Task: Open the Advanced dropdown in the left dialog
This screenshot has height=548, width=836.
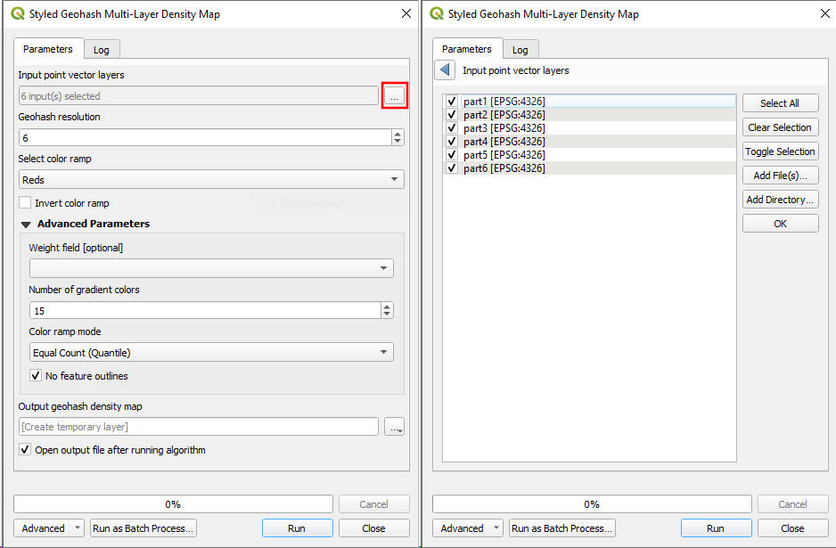Action: 49,528
